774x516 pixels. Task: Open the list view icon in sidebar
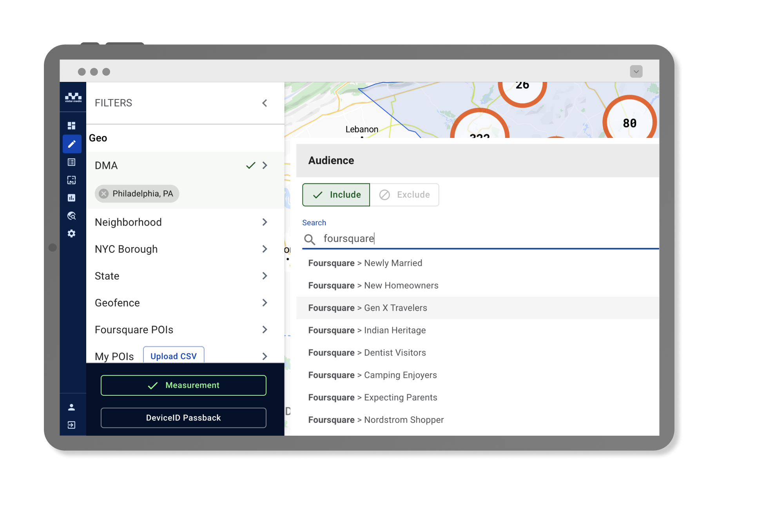coord(71,162)
